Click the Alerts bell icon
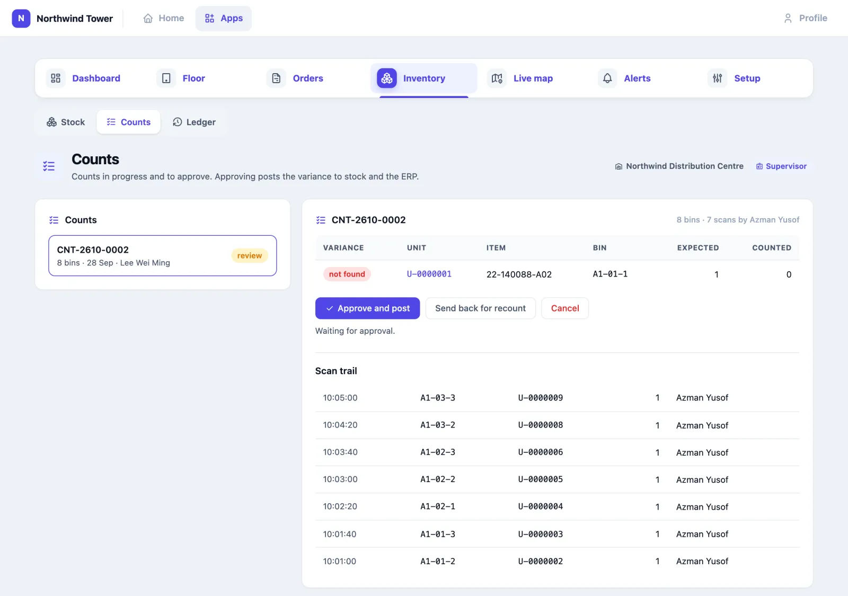This screenshot has width=848, height=596. (607, 78)
